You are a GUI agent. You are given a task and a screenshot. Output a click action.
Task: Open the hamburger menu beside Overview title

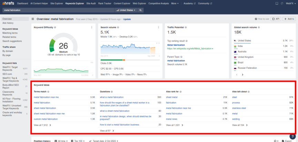[33, 19]
